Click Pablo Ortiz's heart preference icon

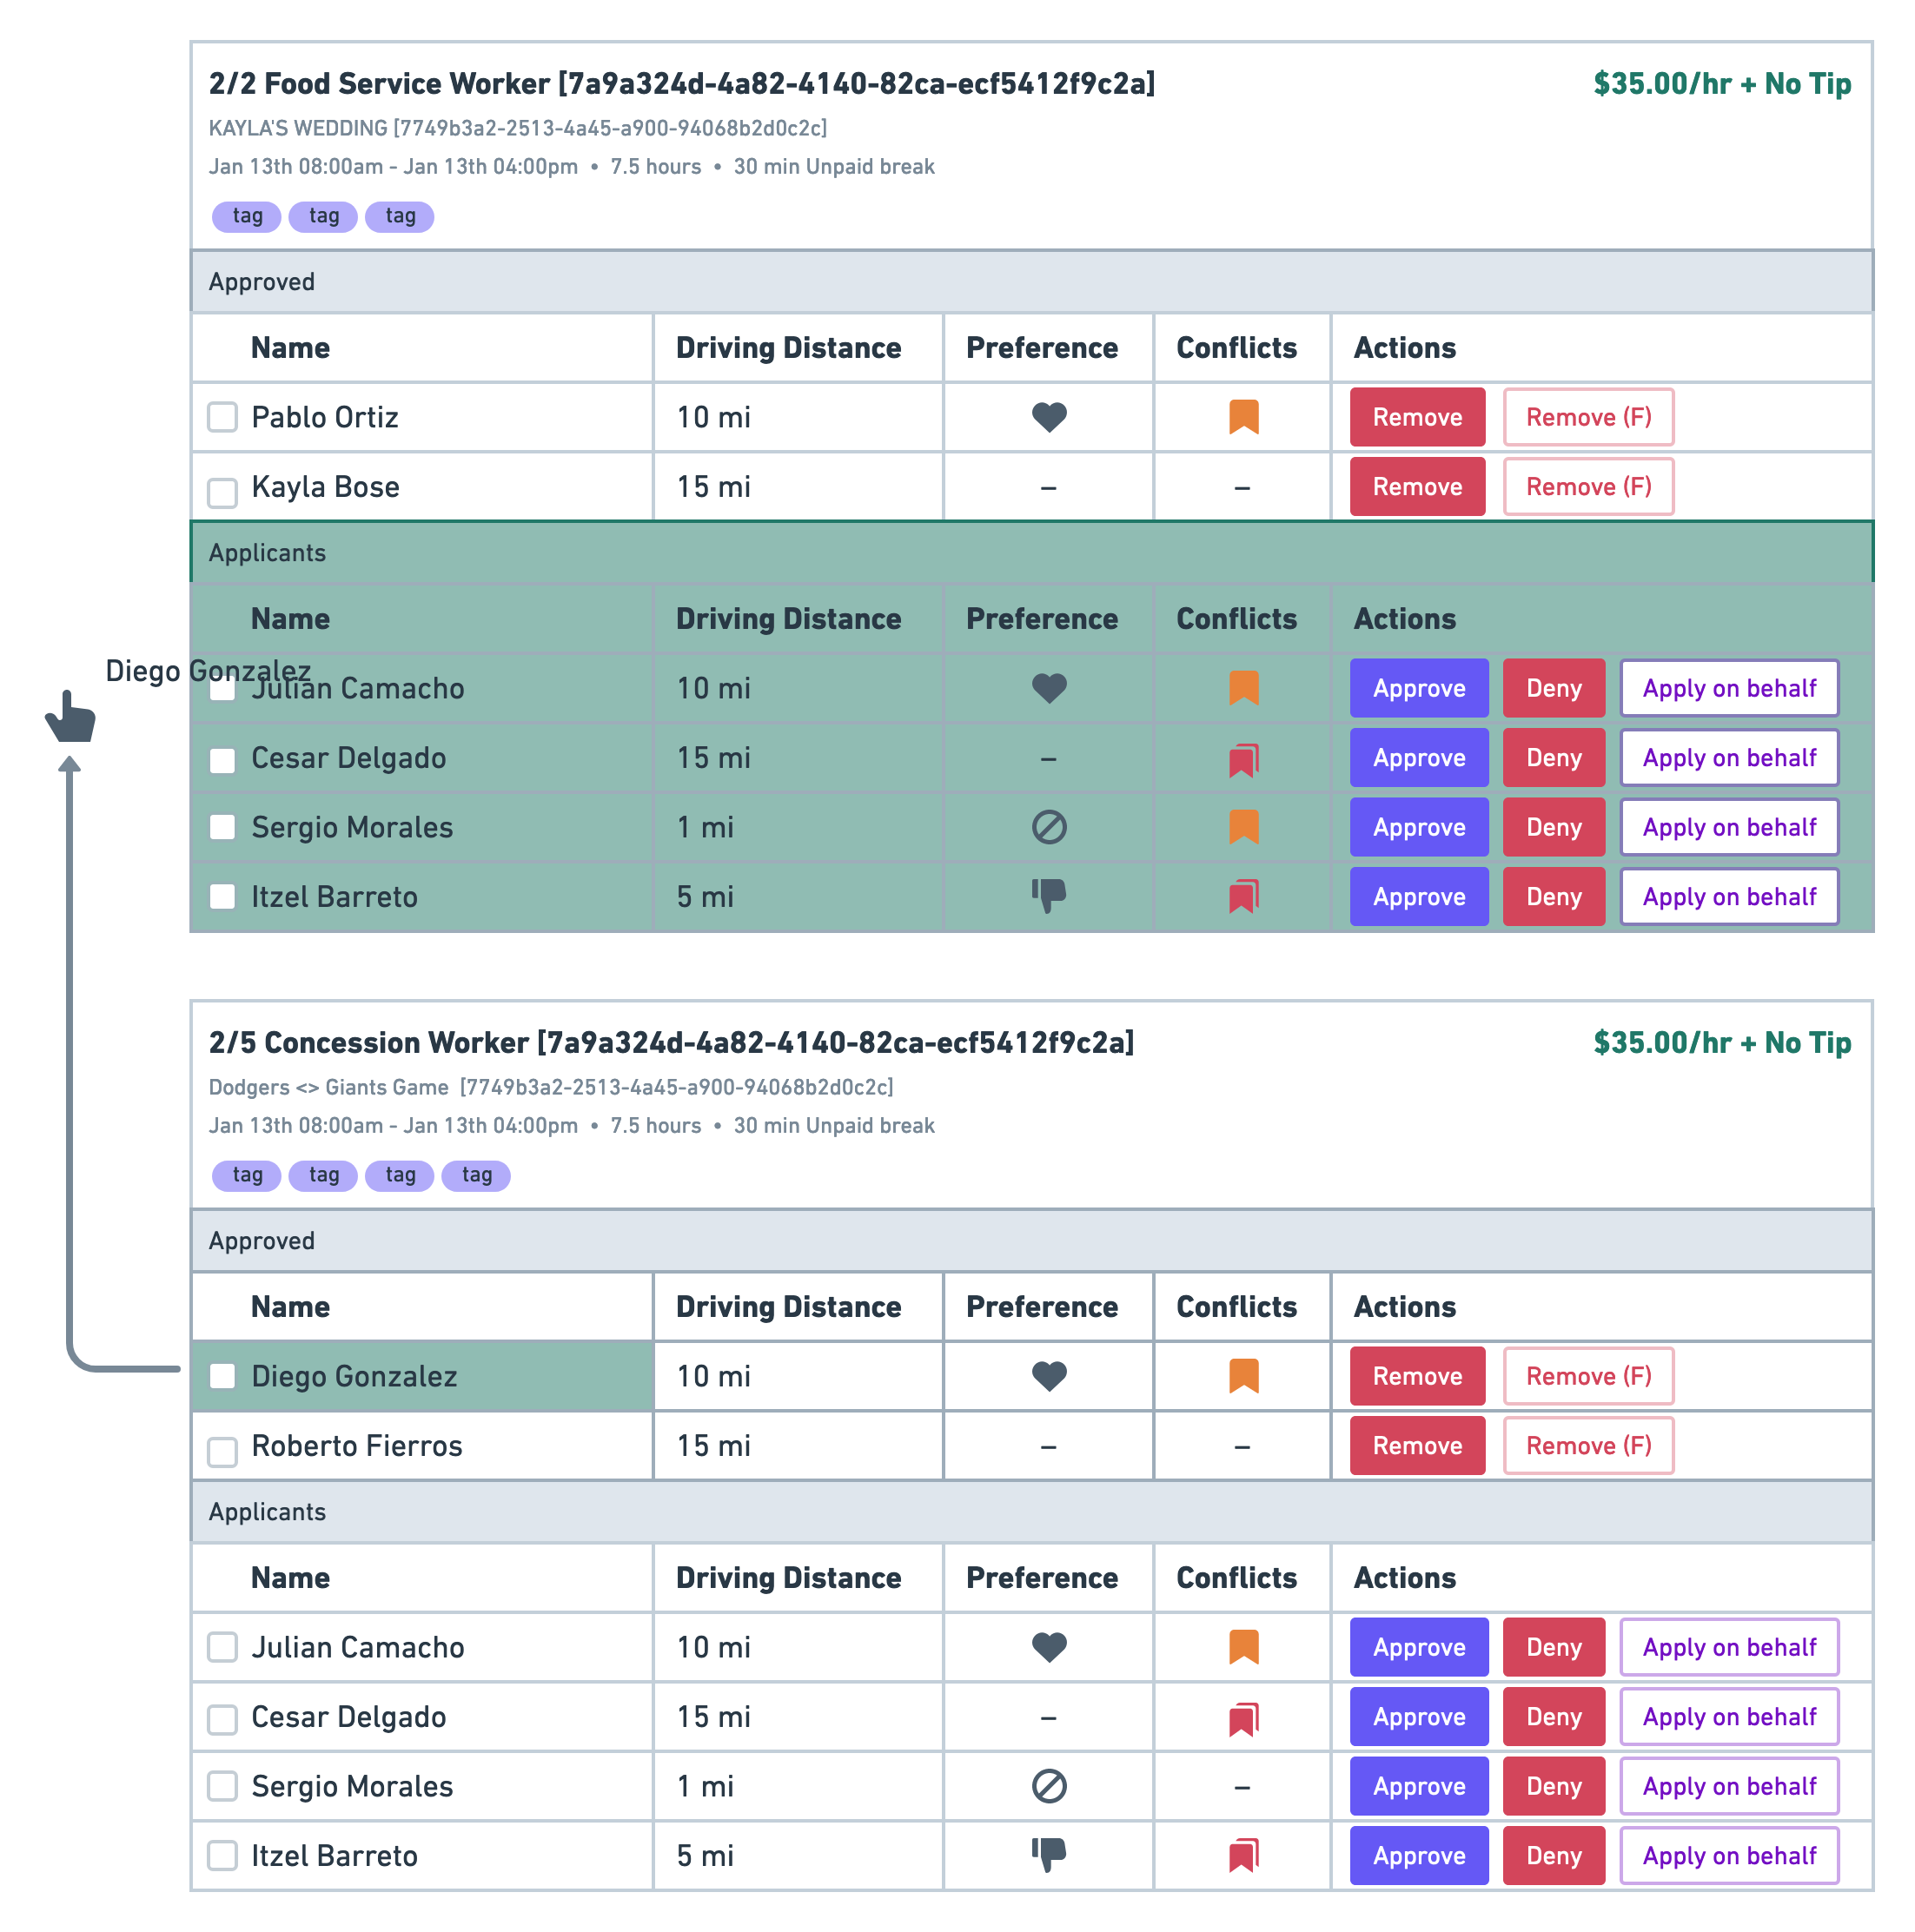pyautogui.click(x=1048, y=417)
